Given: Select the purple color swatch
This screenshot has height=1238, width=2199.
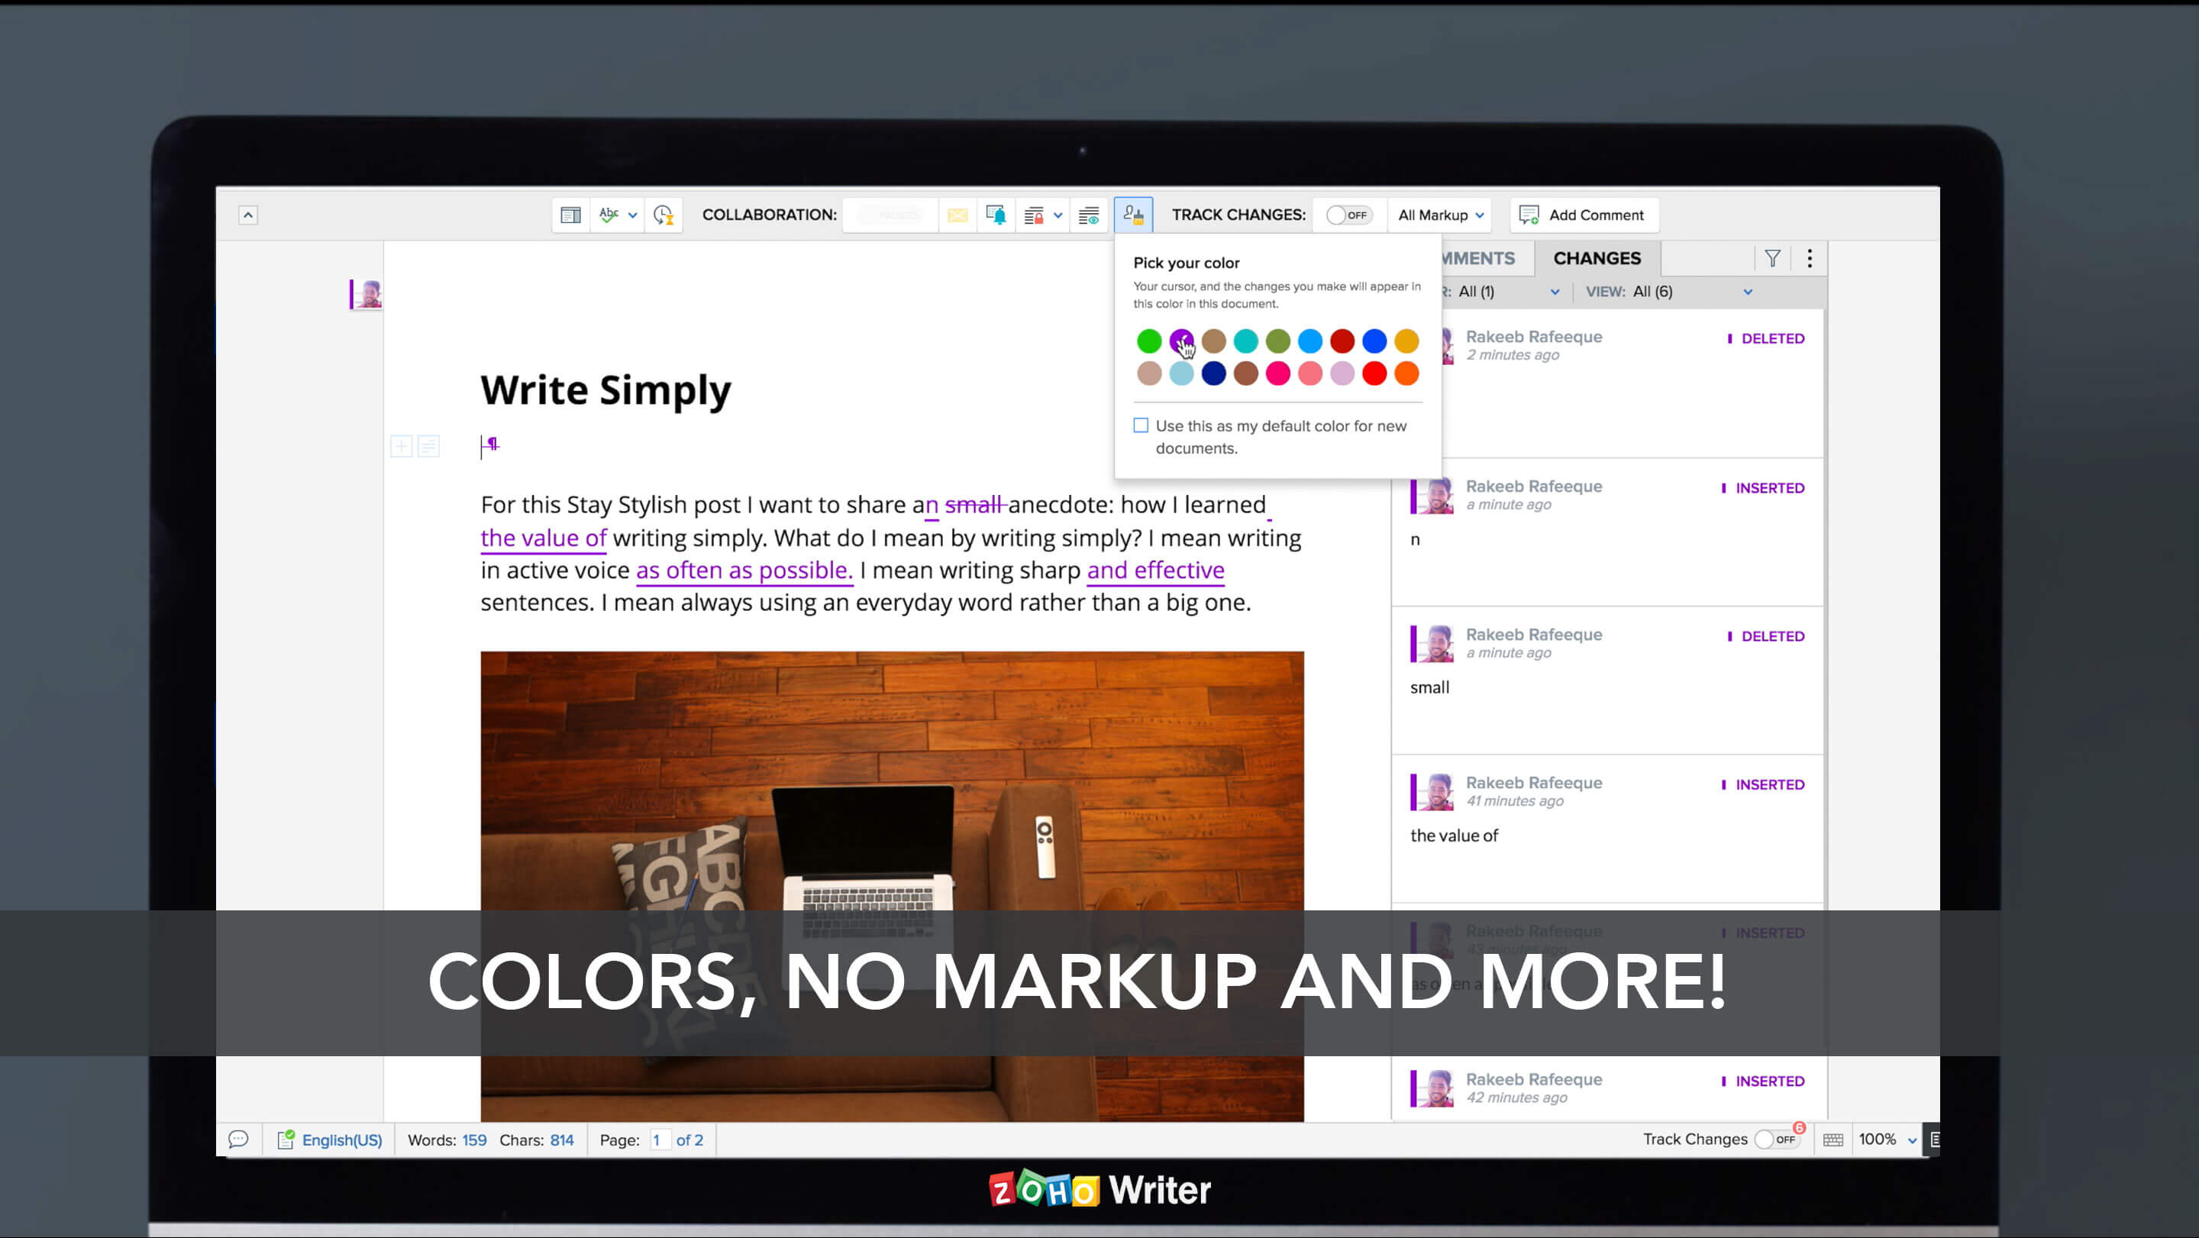Looking at the screenshot, I should (x=1180, y=340).
